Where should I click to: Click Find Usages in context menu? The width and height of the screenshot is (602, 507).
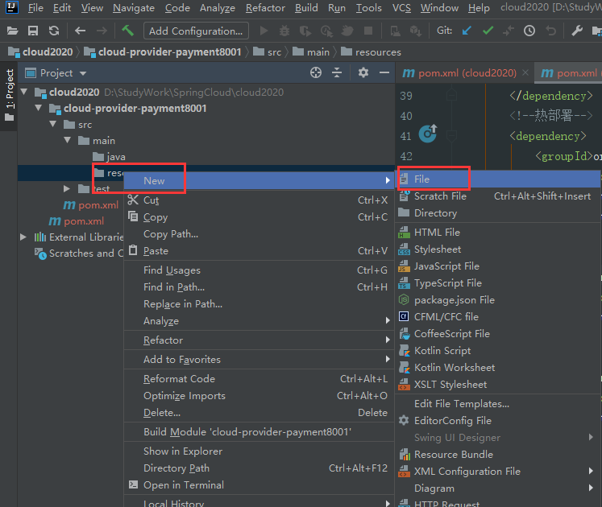[x=259, y=270]
